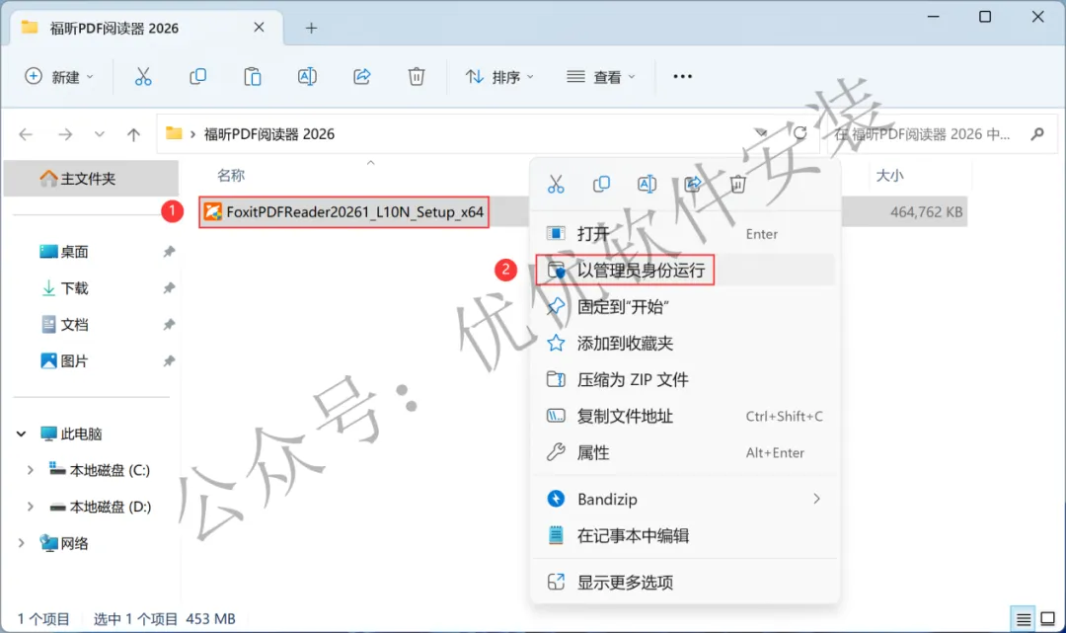Screen dimensions: 1066x633
Task: Click the Copy icon in the main toolbar
Action: point(197,77)
